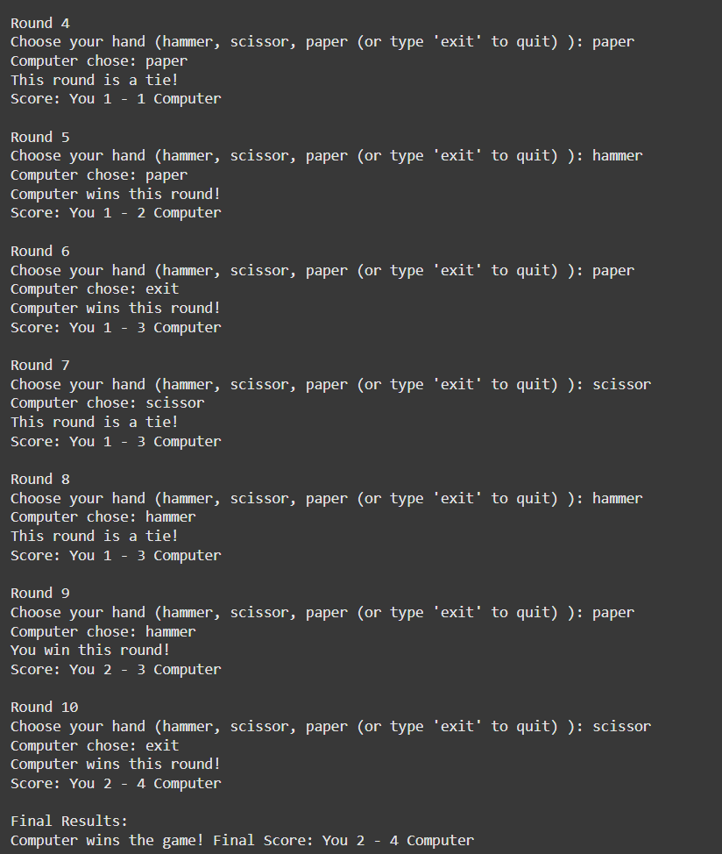Viewport: 722px width, 854px height.
Task: Click "Computer chose: hammer" under Round 8
Action: 103,517
